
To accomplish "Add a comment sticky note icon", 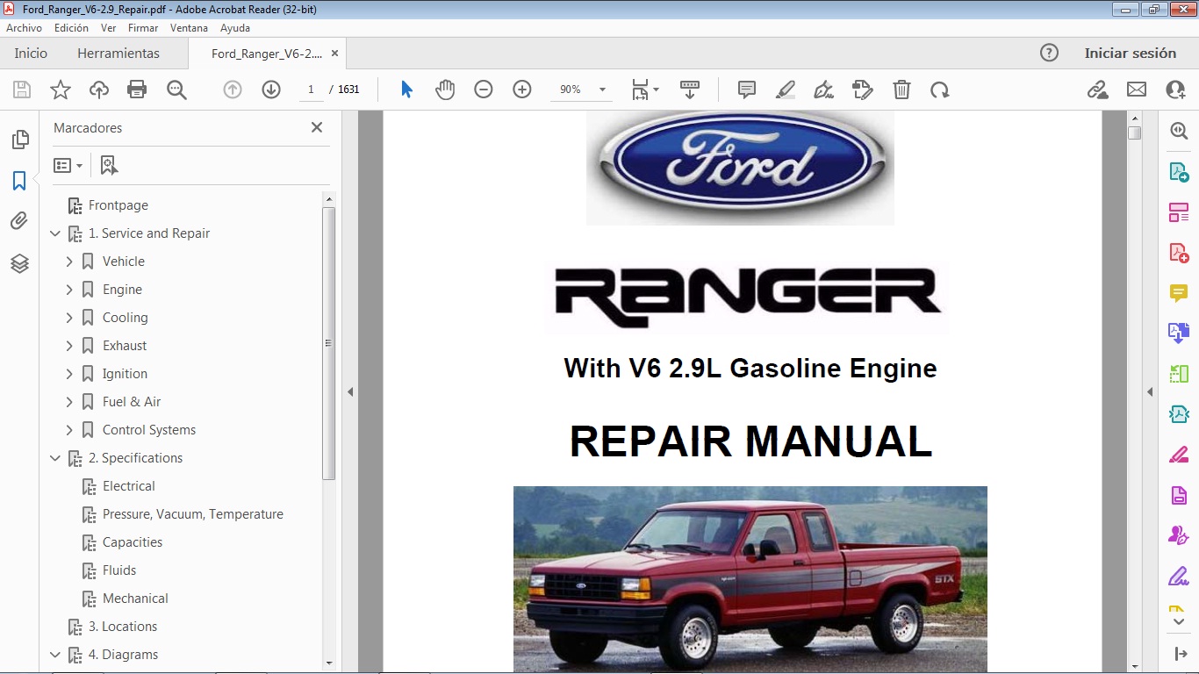I will 747,90.
